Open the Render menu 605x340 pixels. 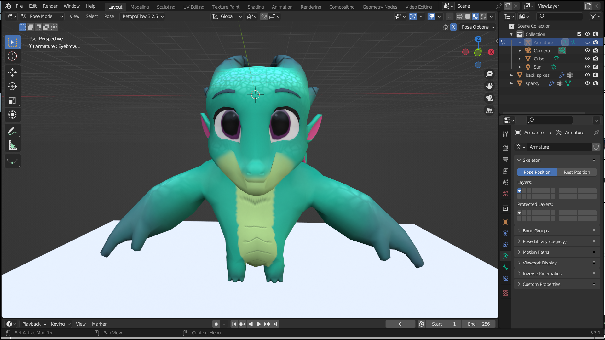tap(50, 6)
